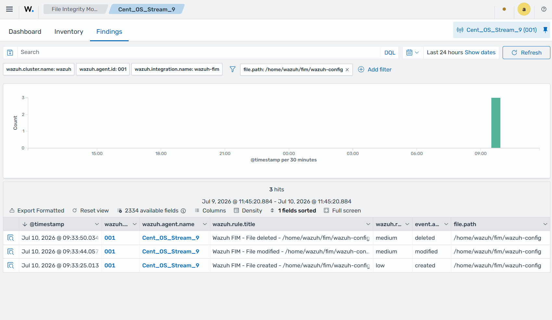Open the user avatar menu
The width and height of the screenshot is (552, 320).
(x=524, y=9)
